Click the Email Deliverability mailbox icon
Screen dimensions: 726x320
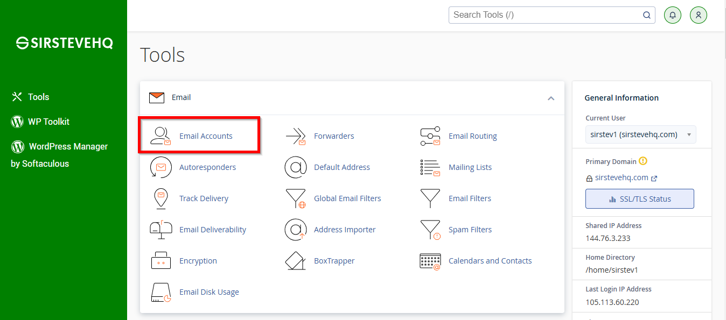pyautogui.click(x=160, y=230)
